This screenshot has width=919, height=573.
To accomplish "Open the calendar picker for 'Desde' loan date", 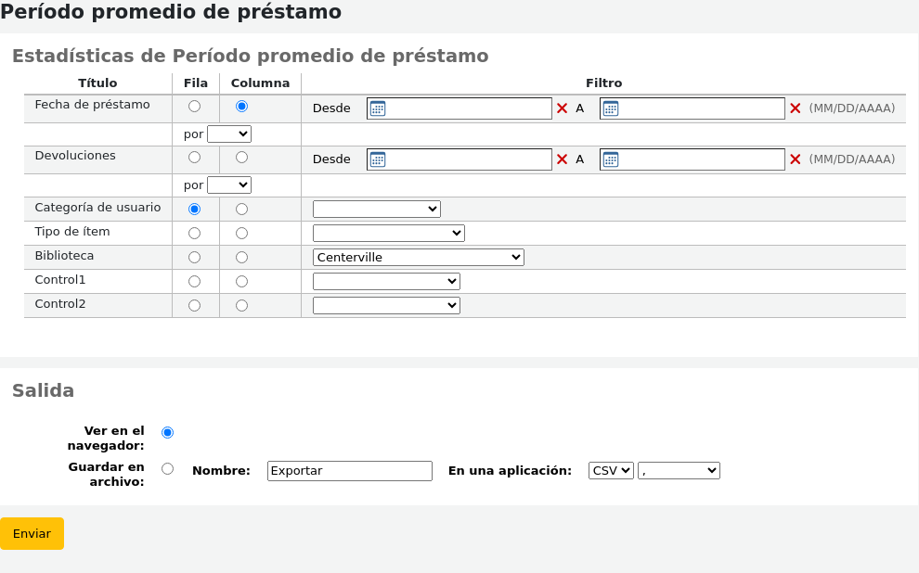I will tap(376, 108).
